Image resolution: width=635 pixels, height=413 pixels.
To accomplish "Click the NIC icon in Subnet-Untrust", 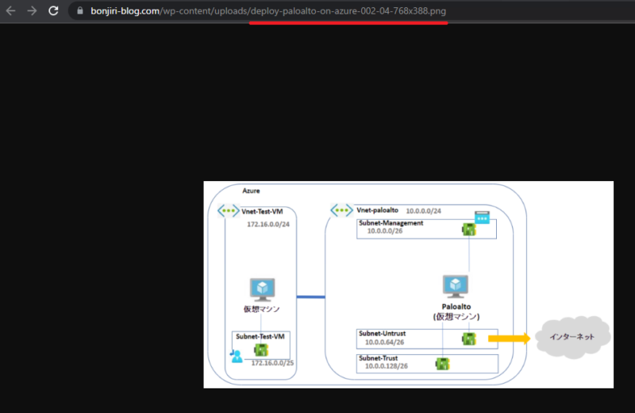I will (x=469, y=339).
